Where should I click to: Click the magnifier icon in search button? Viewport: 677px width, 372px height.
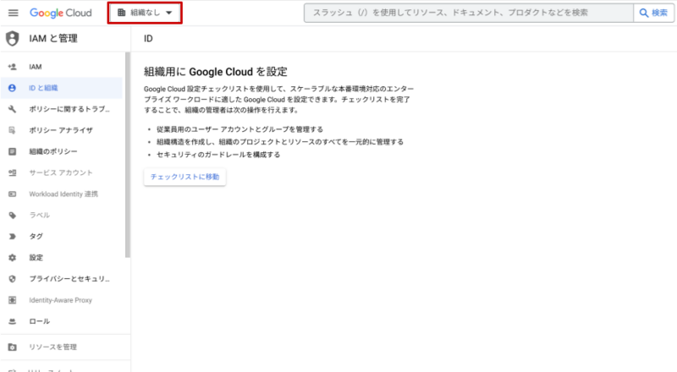point(643,13)
